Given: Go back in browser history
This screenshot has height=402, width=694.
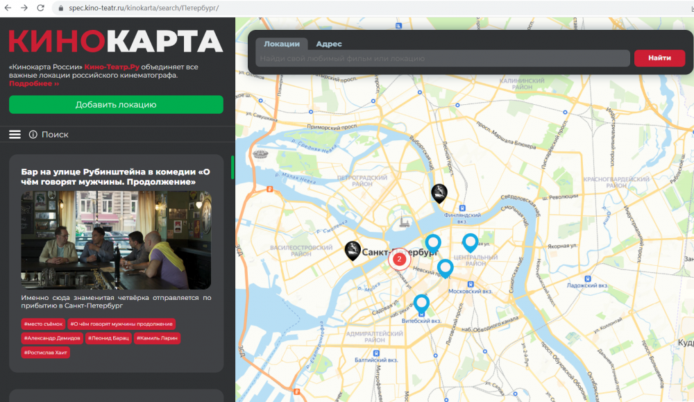Looking at the screenshot, I should [x=8, y=8].
